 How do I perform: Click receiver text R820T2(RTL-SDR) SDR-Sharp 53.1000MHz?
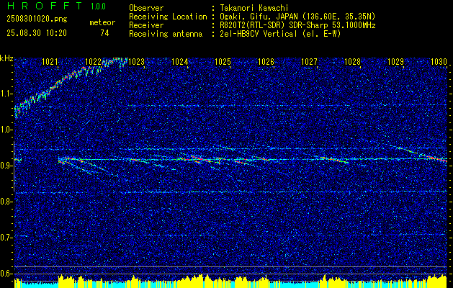[x=297, y=25]
